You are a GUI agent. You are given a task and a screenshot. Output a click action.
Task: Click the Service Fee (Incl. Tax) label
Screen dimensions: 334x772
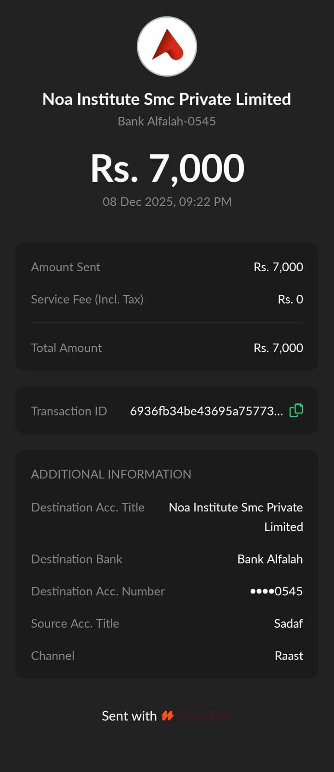87,300
